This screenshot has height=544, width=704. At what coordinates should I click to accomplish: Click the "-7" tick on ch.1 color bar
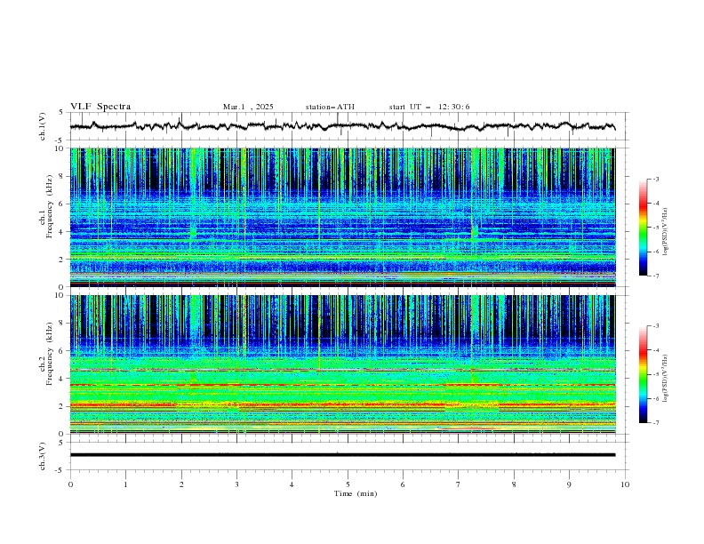656,276
